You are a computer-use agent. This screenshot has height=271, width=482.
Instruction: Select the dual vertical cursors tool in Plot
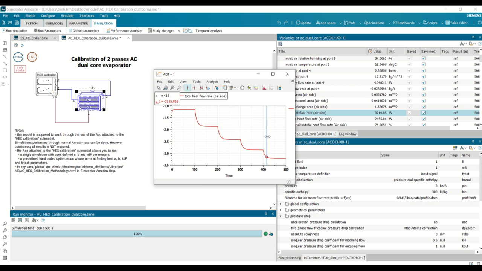(x=201, y=88)
